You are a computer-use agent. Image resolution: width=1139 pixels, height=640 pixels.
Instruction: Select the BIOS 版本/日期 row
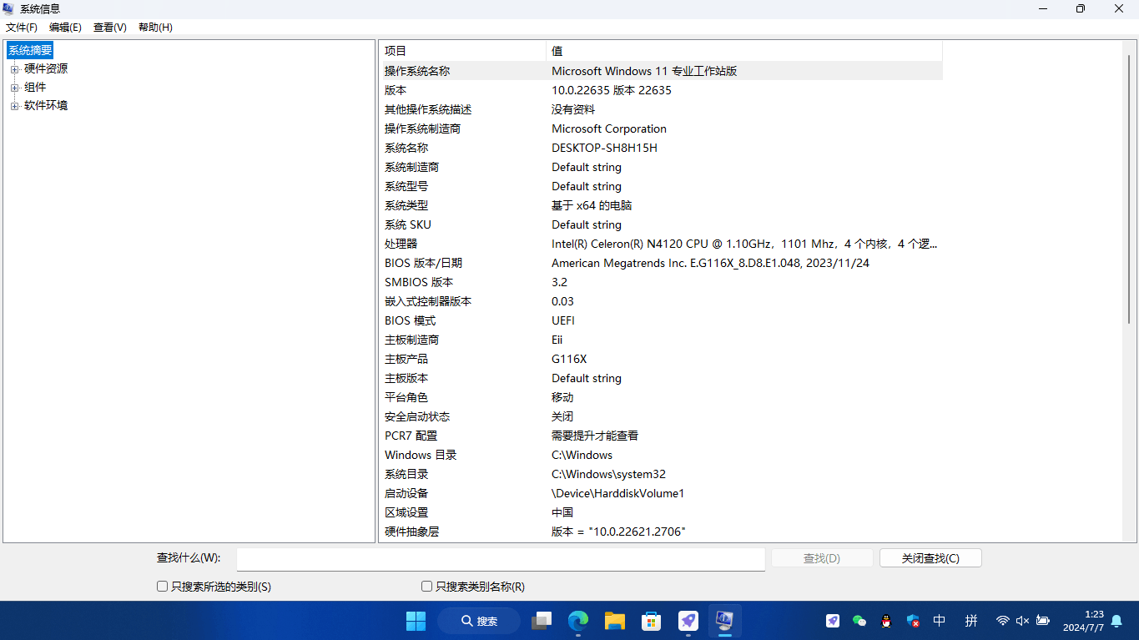point(661,263)
